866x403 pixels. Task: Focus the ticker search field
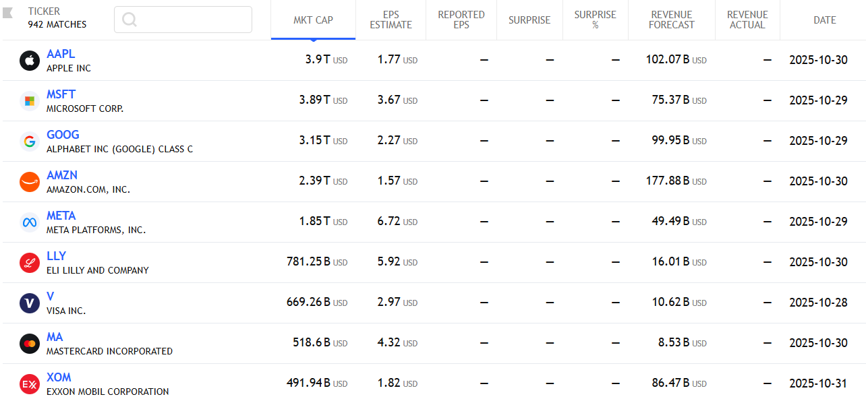pos(183,20)
